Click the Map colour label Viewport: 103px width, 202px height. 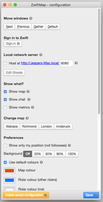(27, 170)
